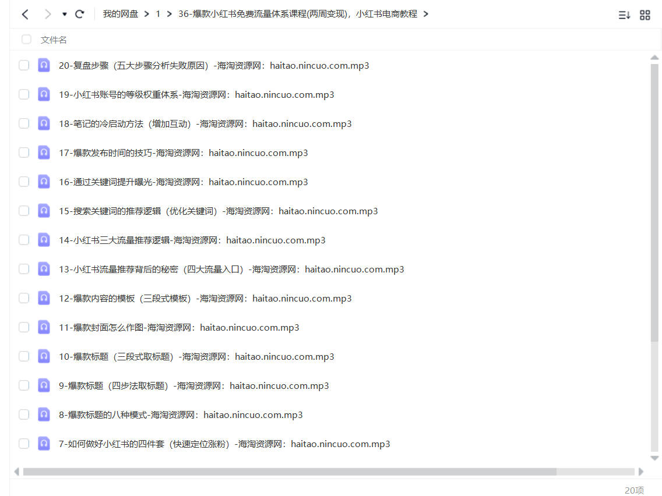Select checkbox for 12-爆款内容的模板 file
The image size is (662, 496).
coord(24,298)
